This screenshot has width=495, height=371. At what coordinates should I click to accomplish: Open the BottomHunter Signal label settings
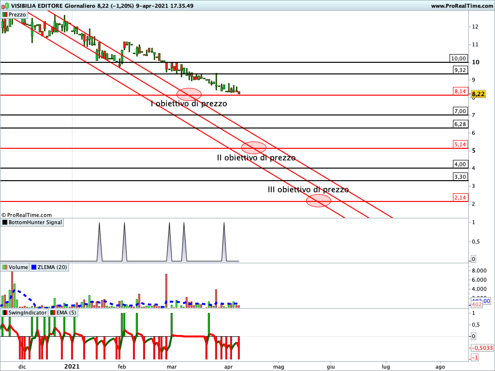coord(35,222)
